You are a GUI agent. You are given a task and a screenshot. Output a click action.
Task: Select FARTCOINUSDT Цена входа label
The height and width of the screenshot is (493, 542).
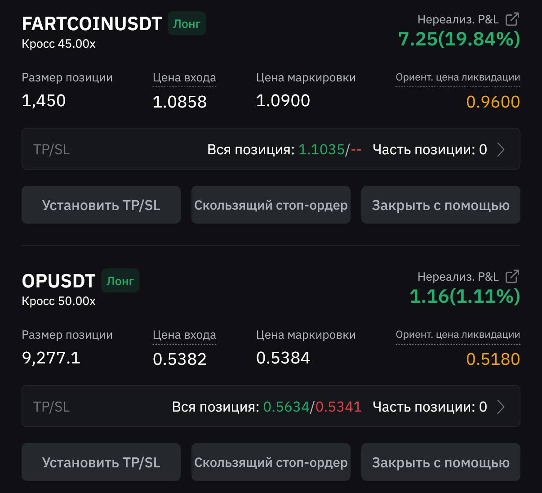pyautogui.click(x=184, y=78)
